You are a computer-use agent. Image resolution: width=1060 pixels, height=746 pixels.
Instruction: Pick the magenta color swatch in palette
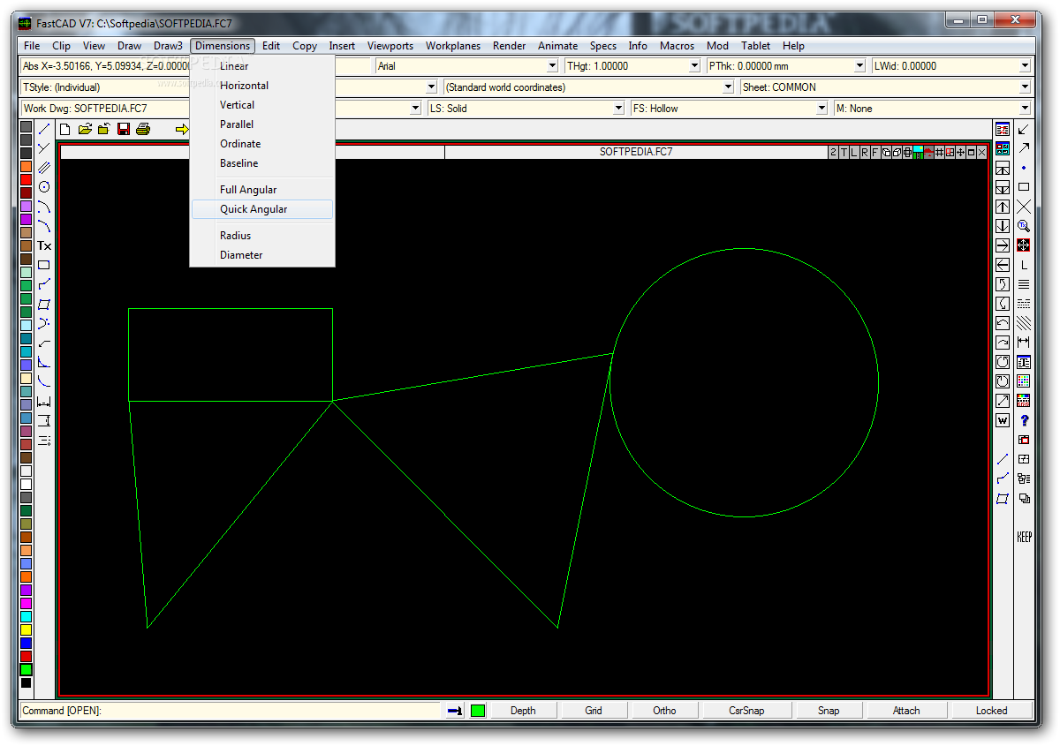coord(26,604)
